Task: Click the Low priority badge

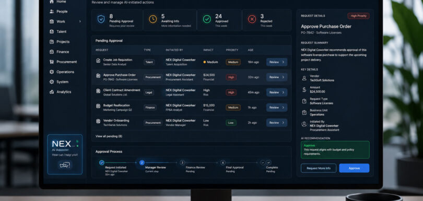Action: coord(231,123)
